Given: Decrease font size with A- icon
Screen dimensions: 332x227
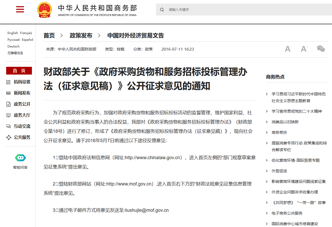Looking at the screenshot, I should coord(288,49).
